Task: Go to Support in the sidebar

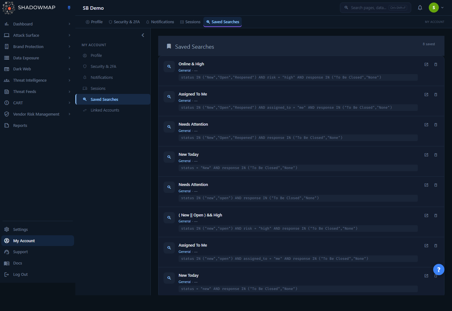Action: [x=38, y=252]
